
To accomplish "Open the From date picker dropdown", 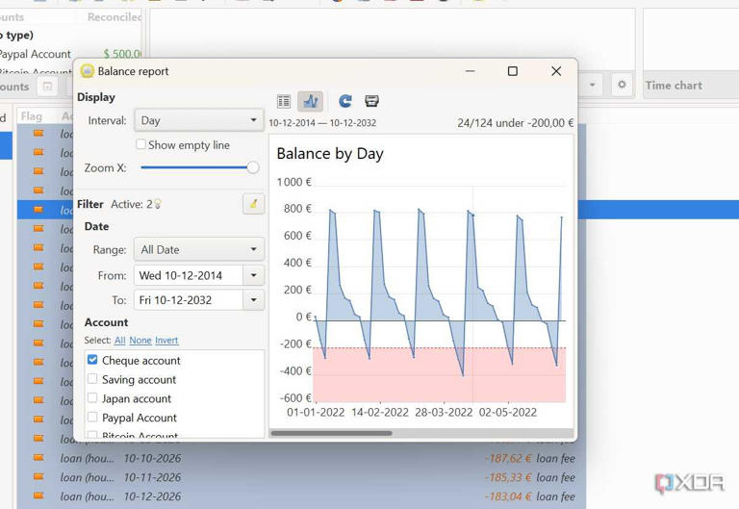I will point(254,275).
